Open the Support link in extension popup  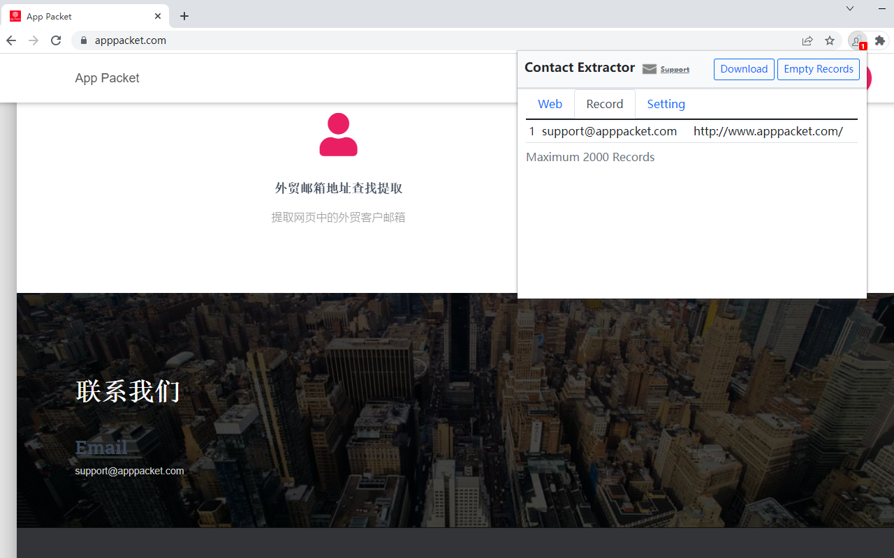(675, 69)
